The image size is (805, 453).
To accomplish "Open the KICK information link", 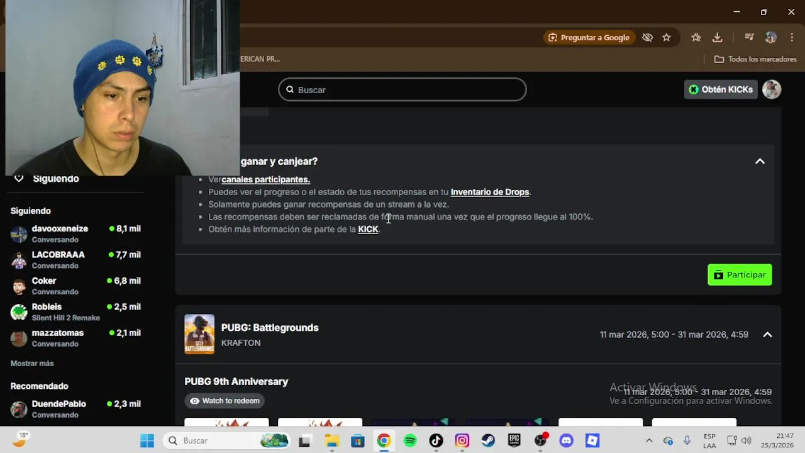I will 368,229.
